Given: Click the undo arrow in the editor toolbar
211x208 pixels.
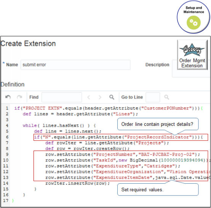Looking at the screenshot, I should click(x=8, y=97).
